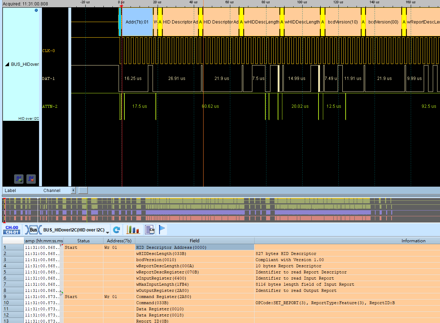Refresh the bus decode report

click(116, 230)
